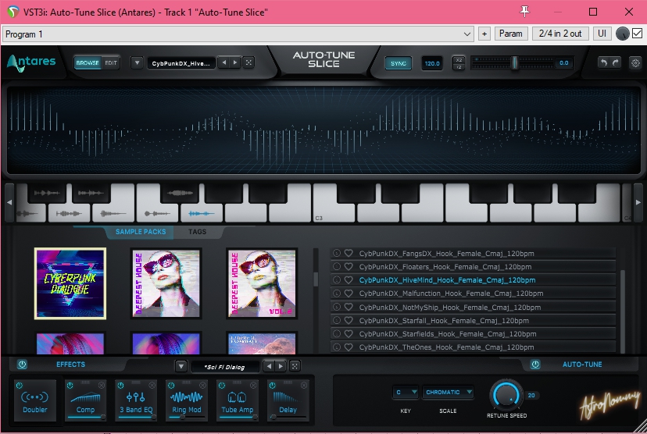Remove the Tube Amp module
This screenshot has width=647, height=434.
pos(253,385)
